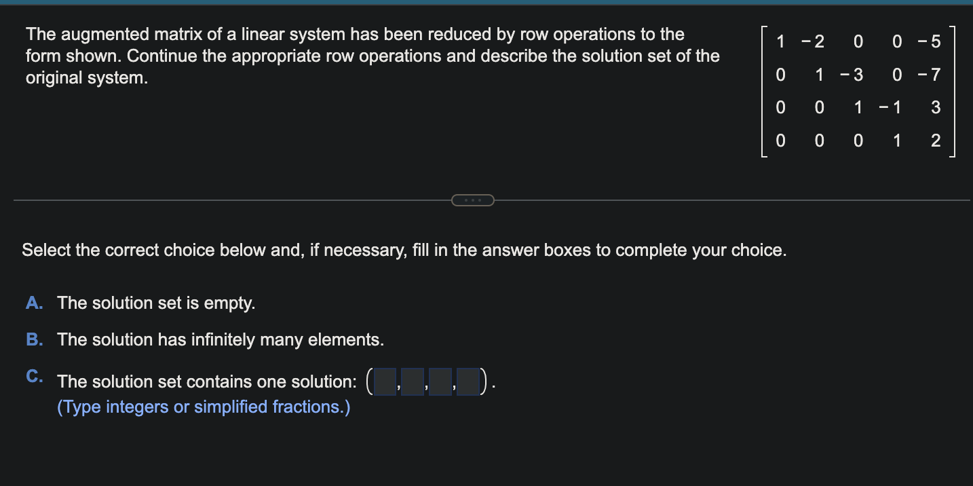Click the matrix entry −5 in row one
The image size is (973, 486).
point(935,41)
